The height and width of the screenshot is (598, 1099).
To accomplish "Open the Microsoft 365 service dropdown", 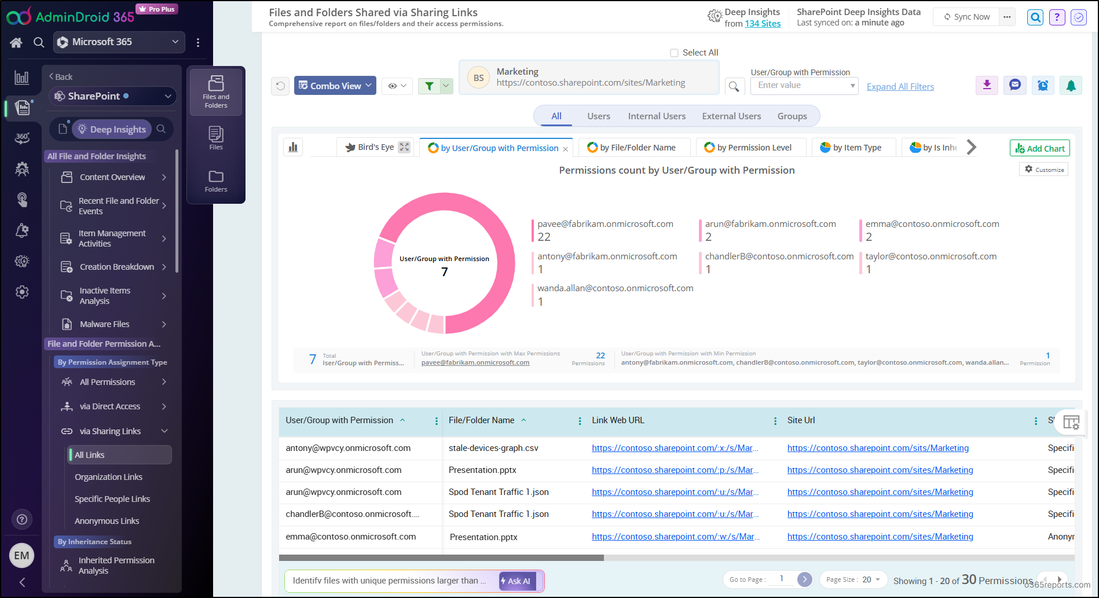I will point(119,42).
